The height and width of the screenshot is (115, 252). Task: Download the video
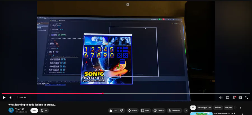tap(174, 110)
